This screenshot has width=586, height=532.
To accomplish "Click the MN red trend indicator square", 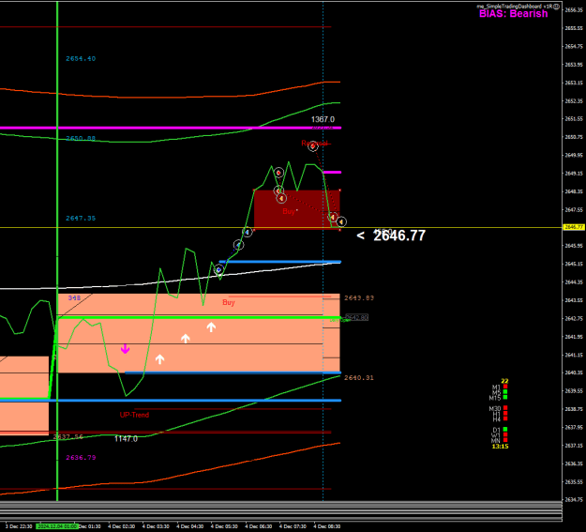I will click(505, 440).
